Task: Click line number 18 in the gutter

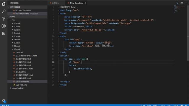Action: [x=53, y=62]
